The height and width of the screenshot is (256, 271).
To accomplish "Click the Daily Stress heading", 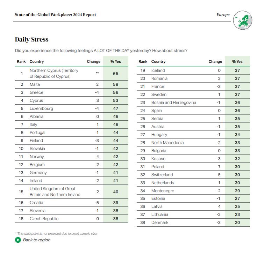I will [x=31, y=39].
